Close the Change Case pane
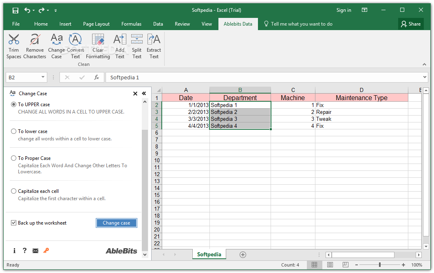Screen dimensions: 434x273 pyautogui.click(x=135, y=94)
